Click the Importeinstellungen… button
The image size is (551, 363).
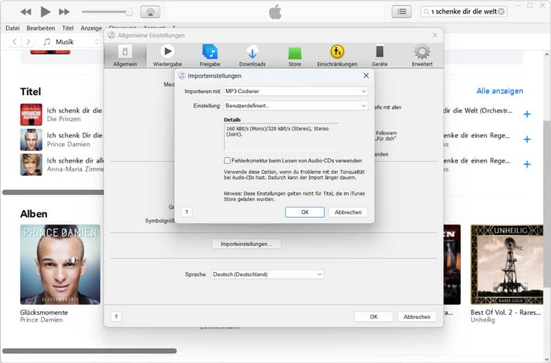247,244
